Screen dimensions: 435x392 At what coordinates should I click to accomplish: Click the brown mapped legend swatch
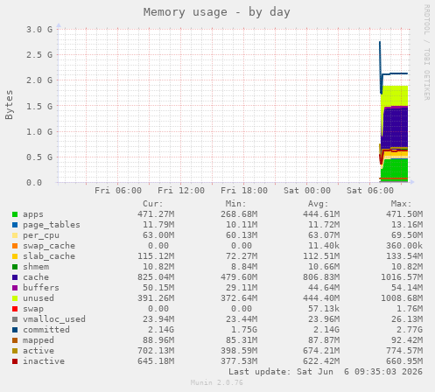[x=15, y=340]
